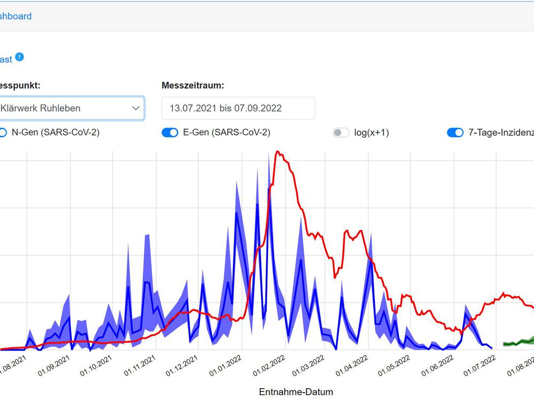Image resolution: width=534 pixels, height=401 pixels.
Task: Turn off the 7-Tage-Inzidenz switch
Action: [455, 133]
